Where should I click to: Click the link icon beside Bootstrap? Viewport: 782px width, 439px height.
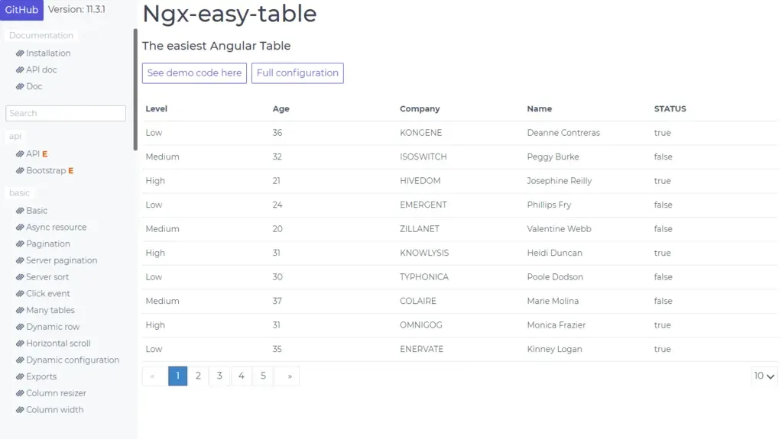(20, 170)
